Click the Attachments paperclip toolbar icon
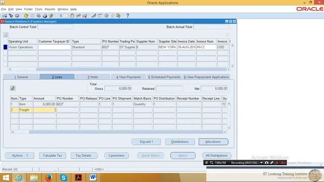The height and width of the screenshot is (182, 324). click(x=112, y=16)
